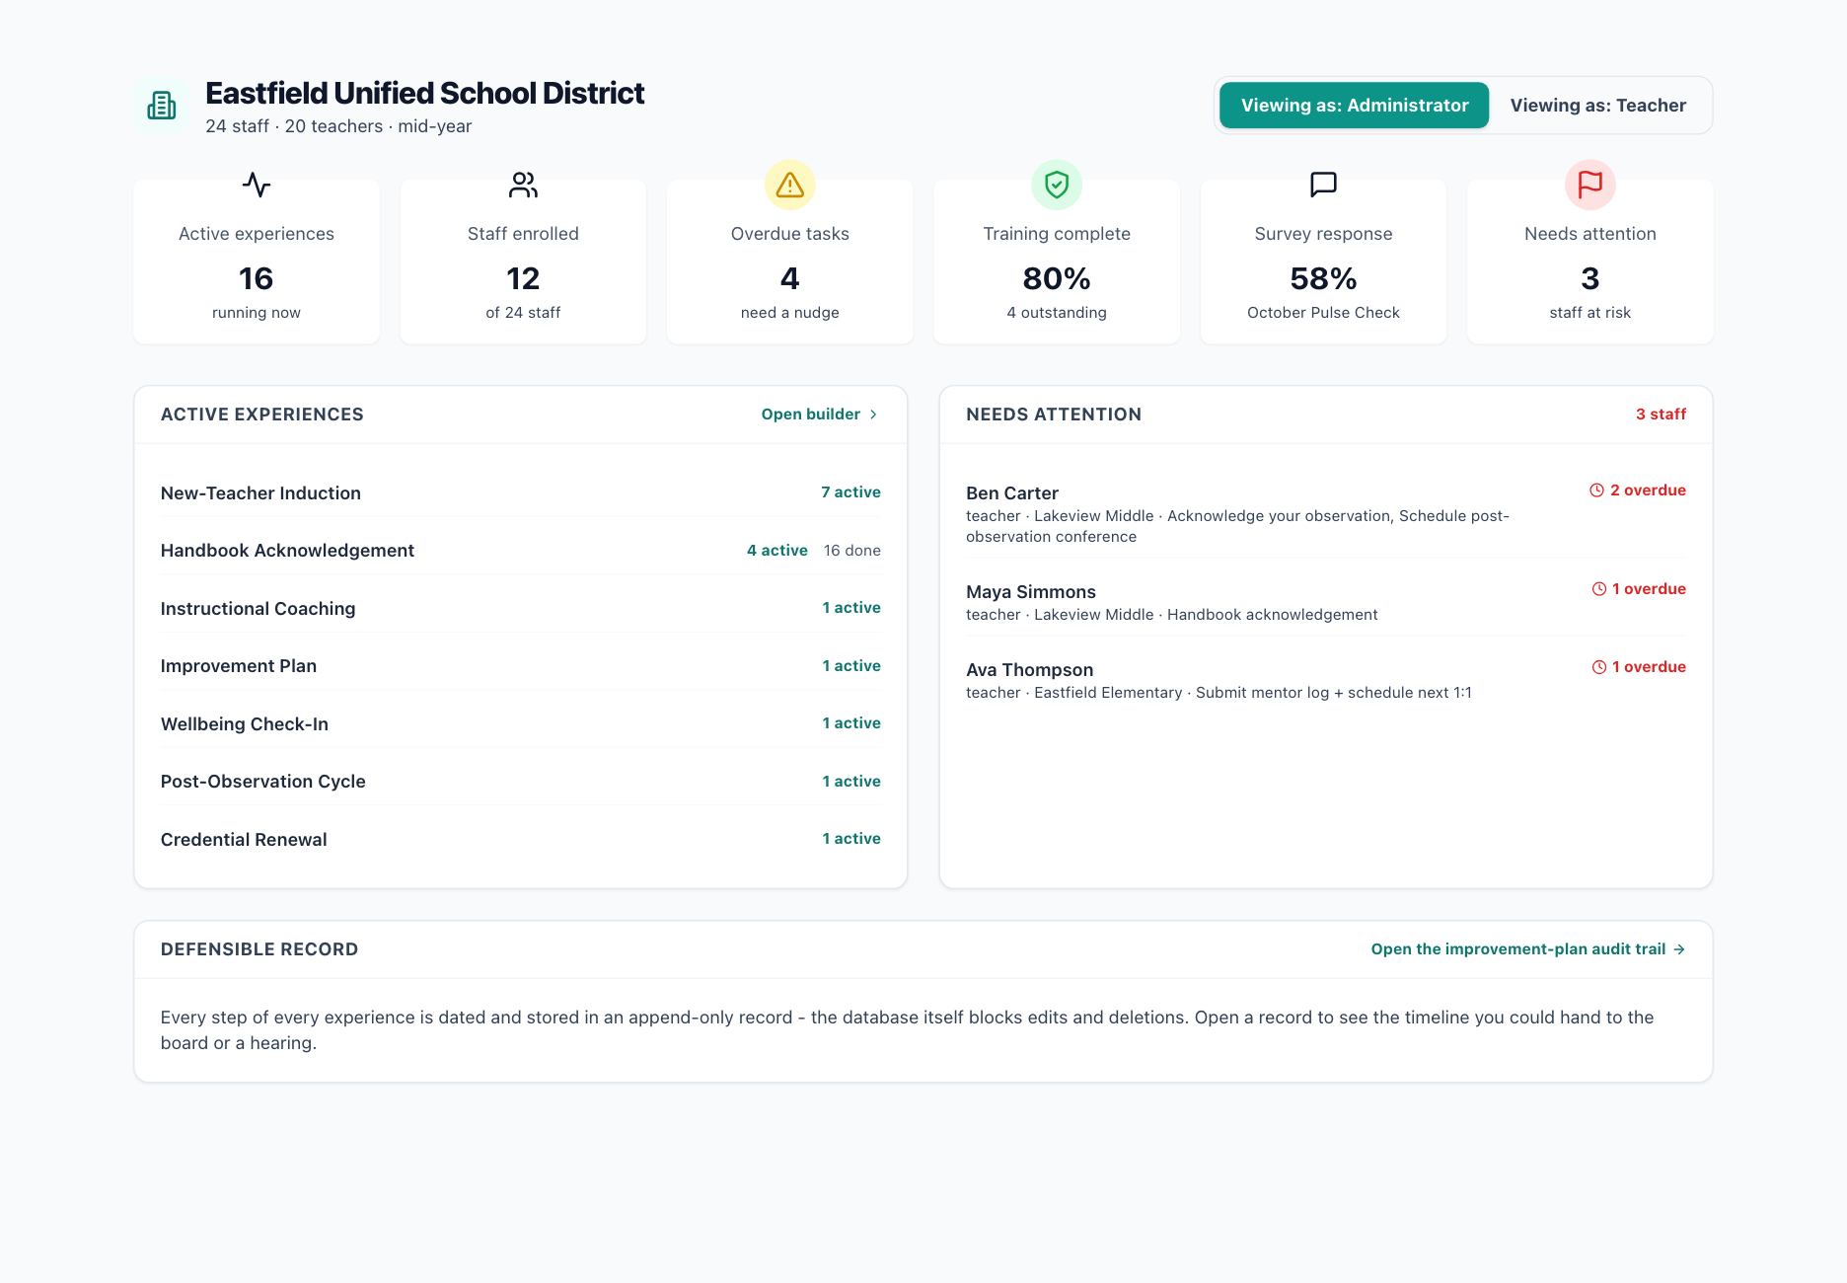The image size is (1847, 1283).
Task: Click Ben Carter's 2 overdue badge
Action: click(x=1638, y=491)
